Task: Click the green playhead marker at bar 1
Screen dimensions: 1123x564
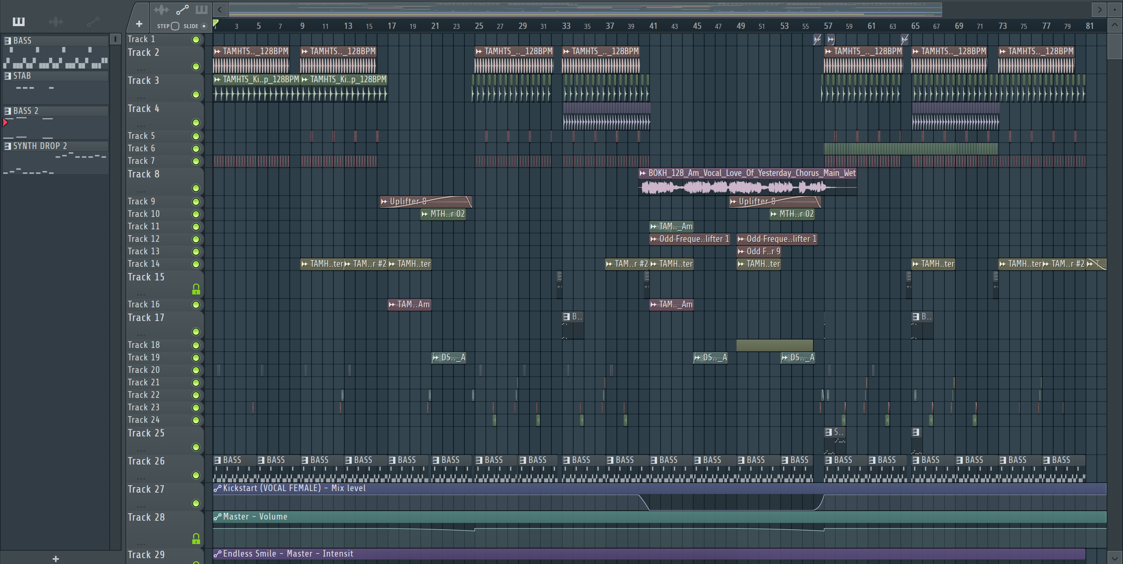Action: [215, 23]
